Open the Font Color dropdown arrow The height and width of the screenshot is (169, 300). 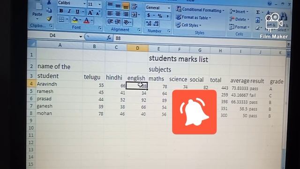(x=92, y=21)
